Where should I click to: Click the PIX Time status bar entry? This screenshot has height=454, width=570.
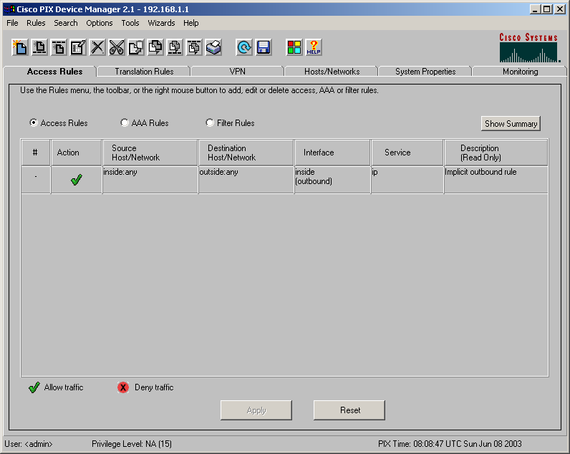pyautogui.click(x=450, y=444)
